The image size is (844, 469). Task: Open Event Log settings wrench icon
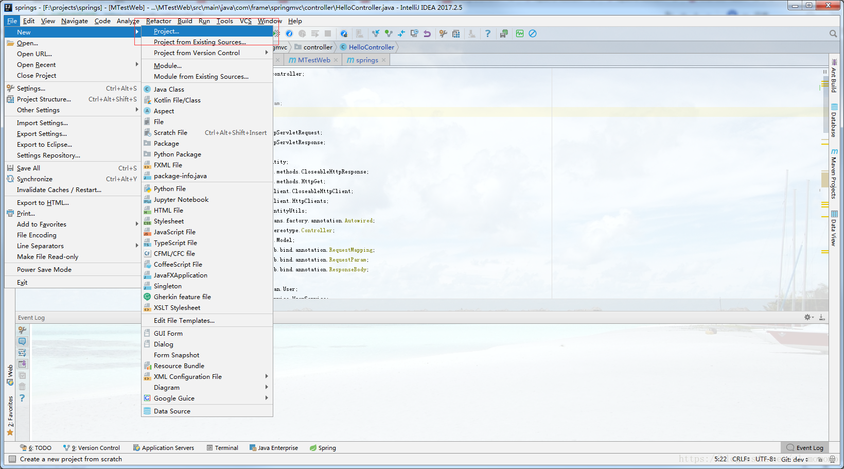[22, 330]
